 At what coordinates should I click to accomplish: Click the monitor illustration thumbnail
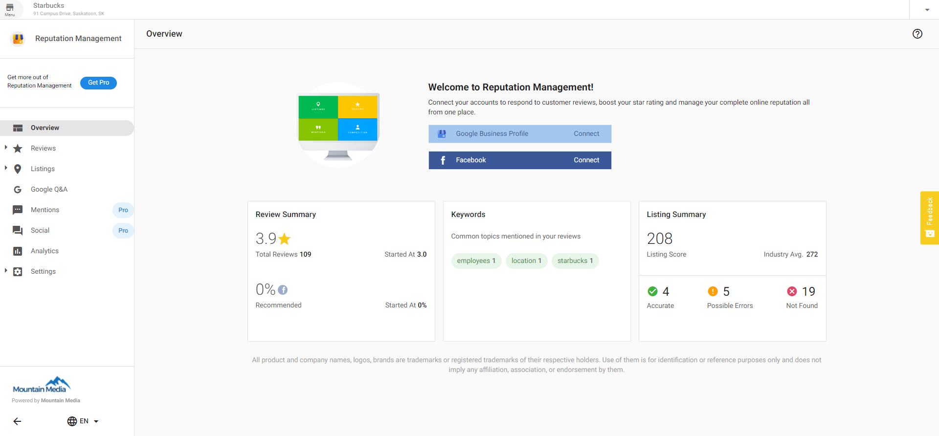(x=338, y=125)
